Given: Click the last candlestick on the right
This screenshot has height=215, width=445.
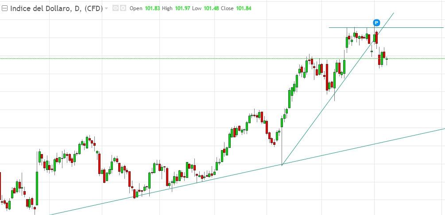Looking at the screenshot, I should pyautogui.click(x=387, y=59).
